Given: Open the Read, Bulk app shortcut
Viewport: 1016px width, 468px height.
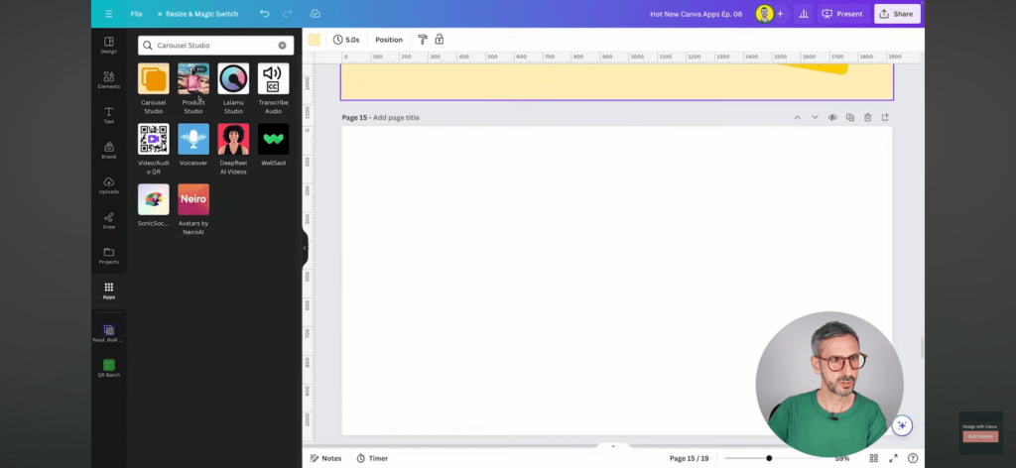Looking at the screenshot, I should tap(109, 333).
